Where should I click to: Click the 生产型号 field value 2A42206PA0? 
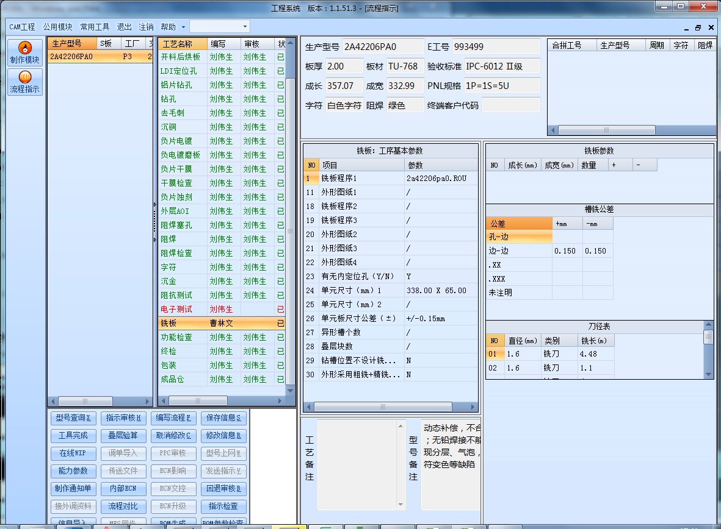coord(383,47)
